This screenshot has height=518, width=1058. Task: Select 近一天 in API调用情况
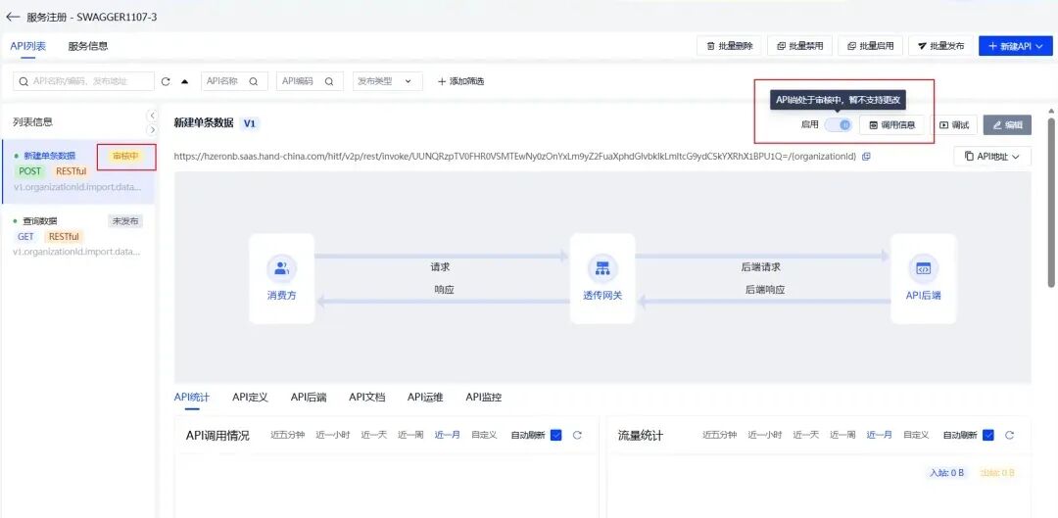tap(374, 435)
